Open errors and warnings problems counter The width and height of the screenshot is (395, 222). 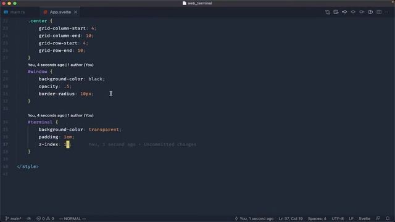[45, 218]
